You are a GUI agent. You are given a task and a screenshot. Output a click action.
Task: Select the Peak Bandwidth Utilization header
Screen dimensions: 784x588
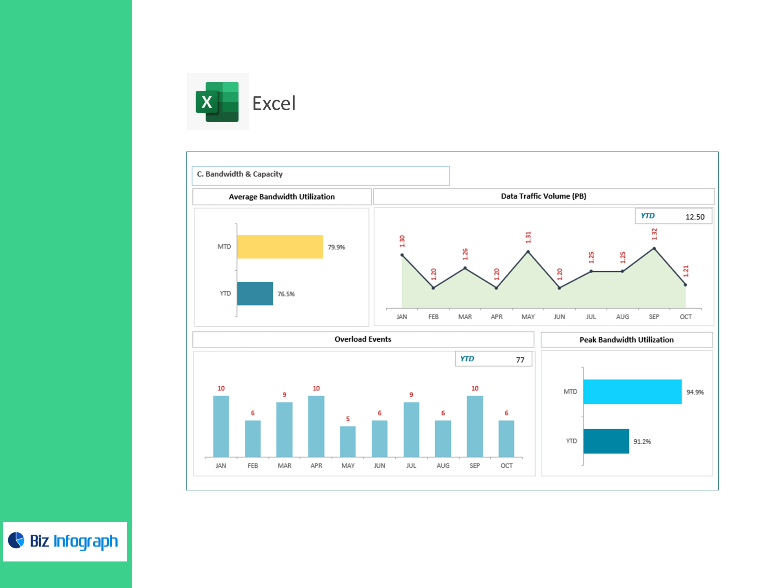click(x=626, y=340)
